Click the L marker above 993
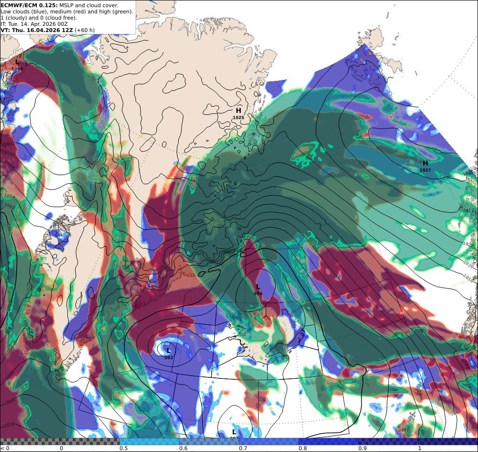 [x=169, y=351]
